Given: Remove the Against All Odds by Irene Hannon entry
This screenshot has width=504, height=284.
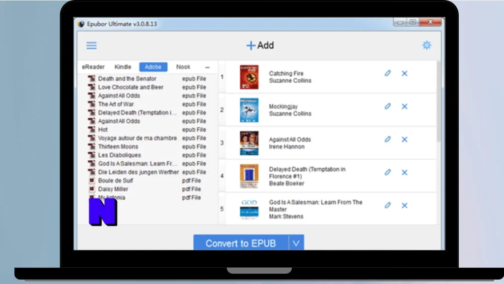Looking at the screenshot, I should 405,140.
